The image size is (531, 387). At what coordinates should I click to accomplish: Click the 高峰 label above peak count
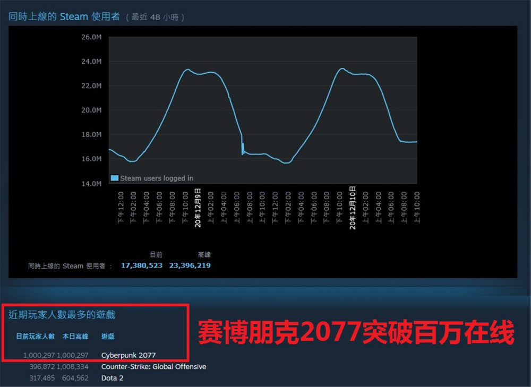pyautogui.click(x=204, y=255)
